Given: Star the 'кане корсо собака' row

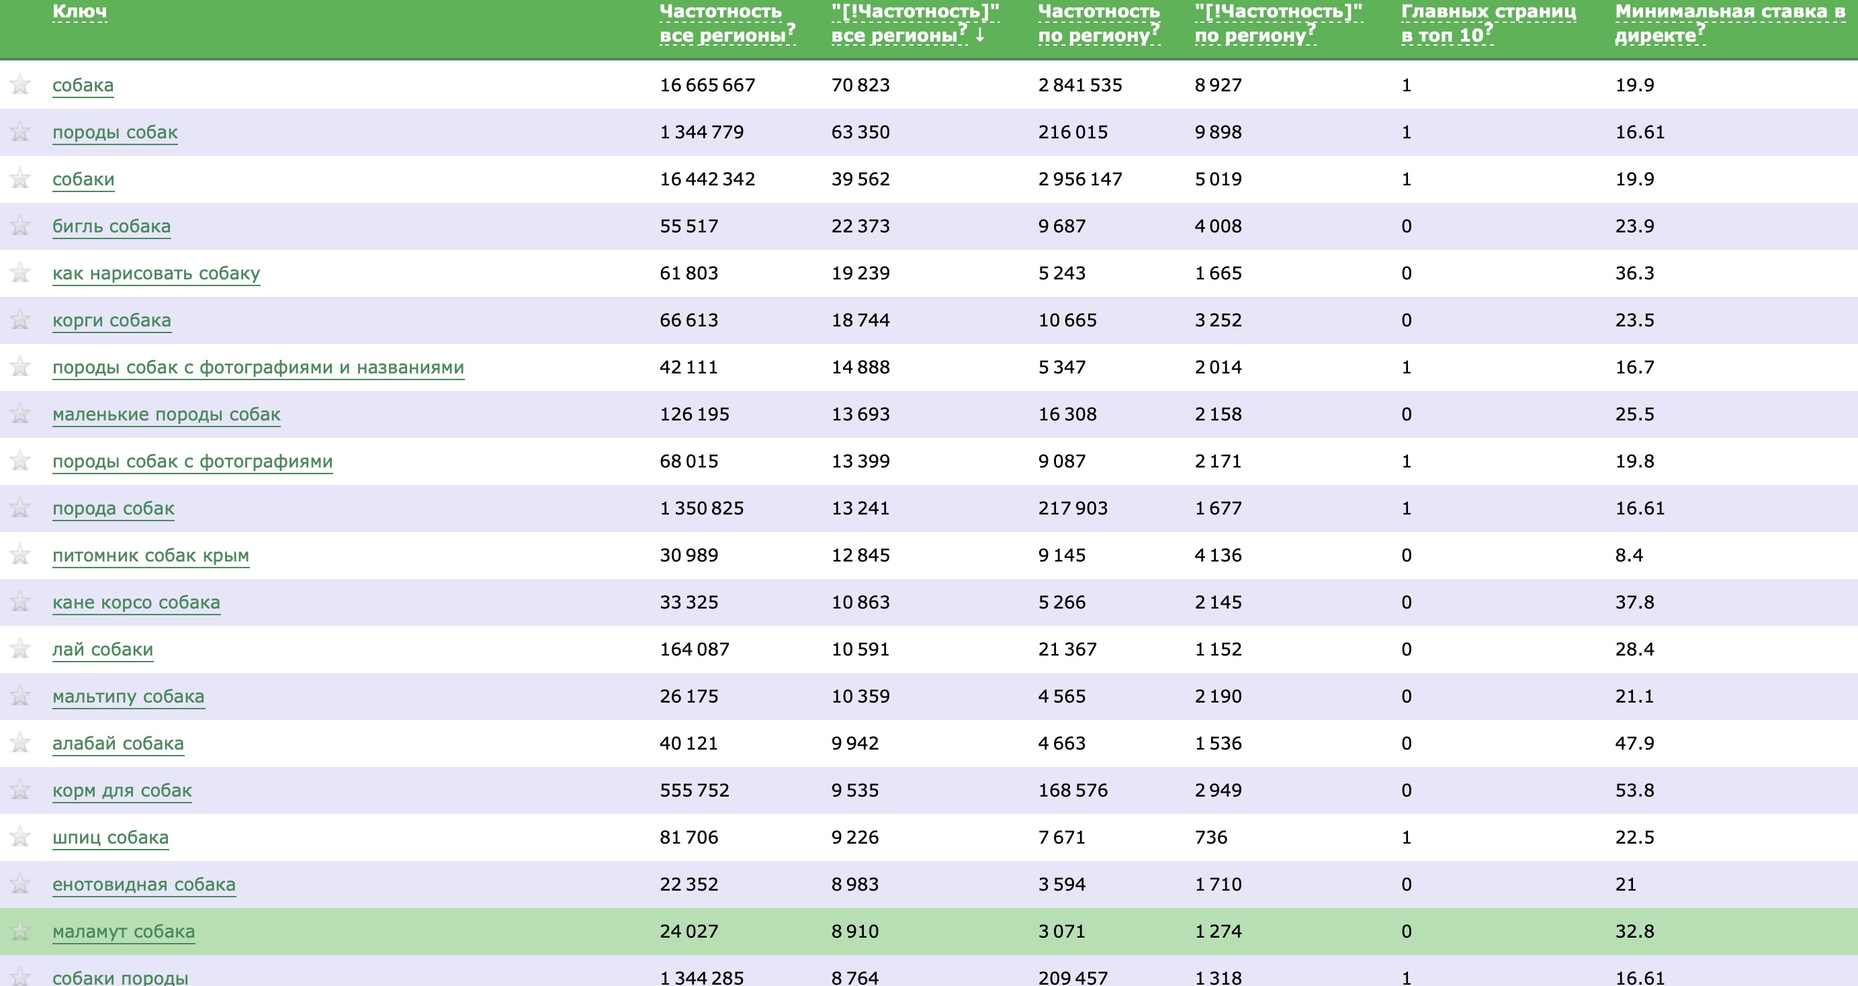Looking at the screenshot, I should coord(20,602).
